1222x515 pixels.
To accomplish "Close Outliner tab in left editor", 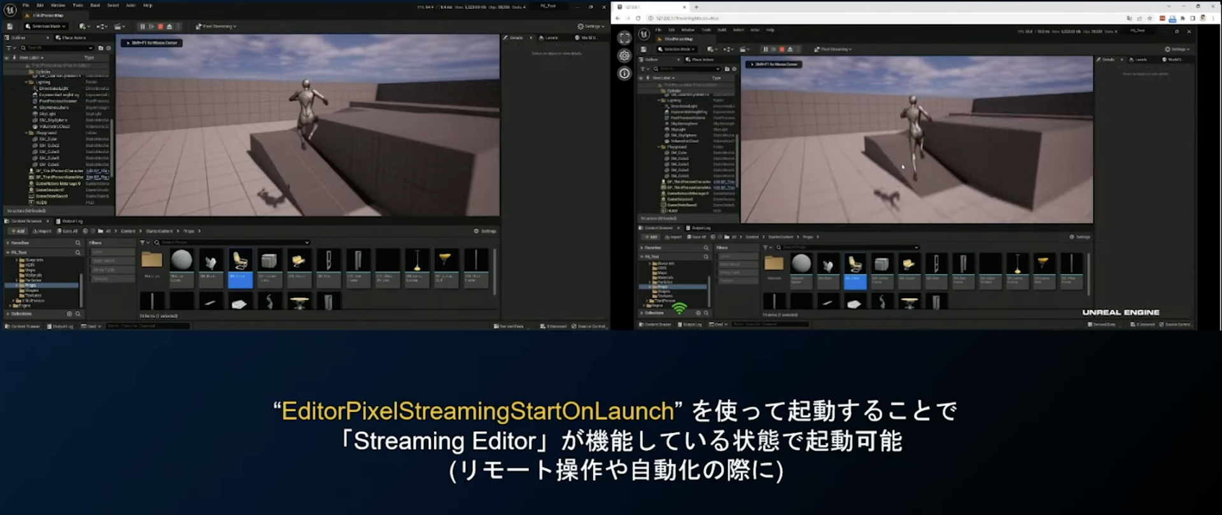I will (x=48, y=38).
